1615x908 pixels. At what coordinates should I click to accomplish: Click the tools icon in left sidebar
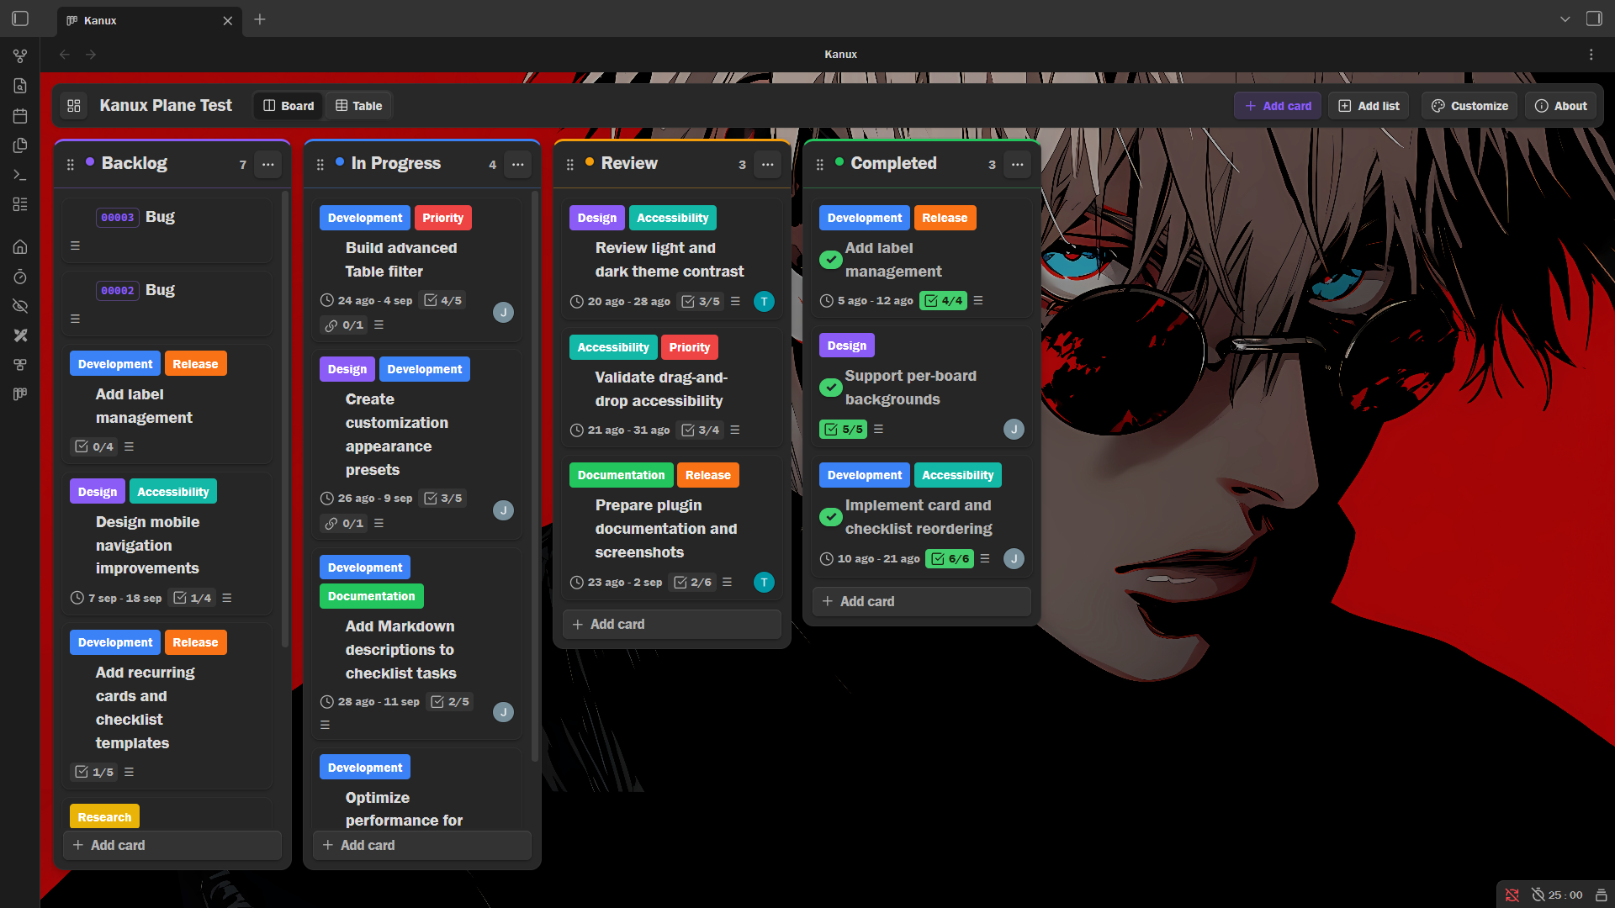click(x=20, y=335)
